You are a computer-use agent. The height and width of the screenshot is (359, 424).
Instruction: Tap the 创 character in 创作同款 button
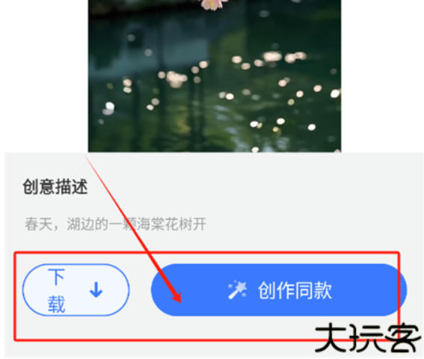click(267, 290)
